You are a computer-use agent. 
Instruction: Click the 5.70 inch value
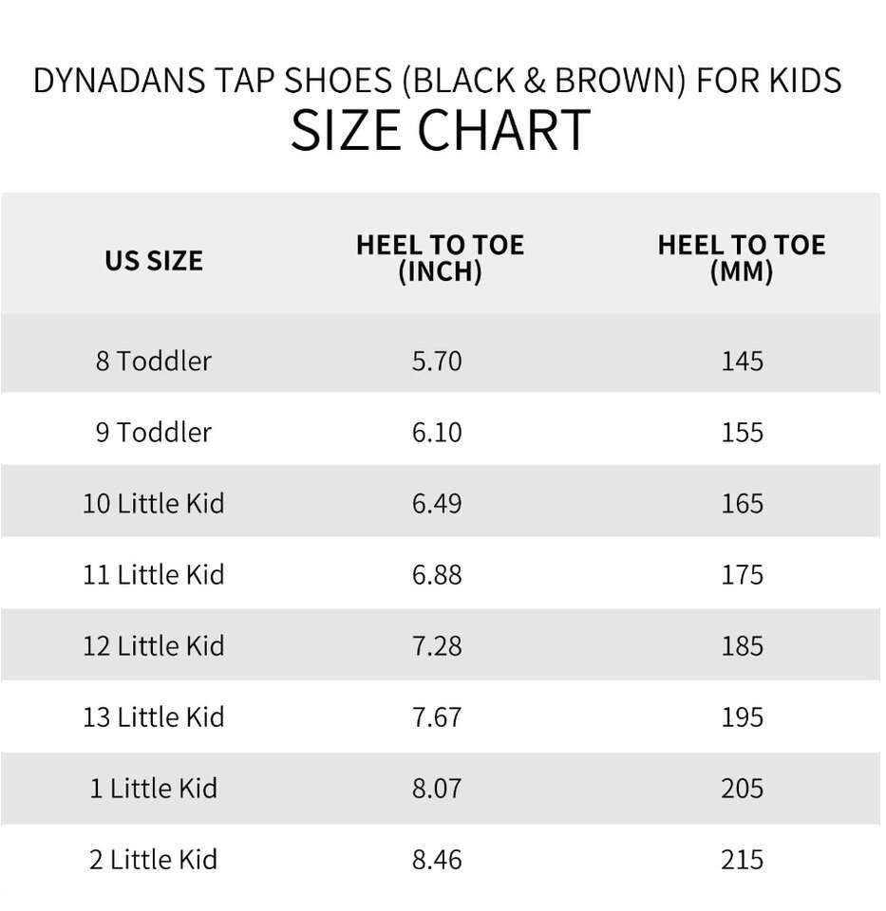pyautogui.click(x=437, y=361)
